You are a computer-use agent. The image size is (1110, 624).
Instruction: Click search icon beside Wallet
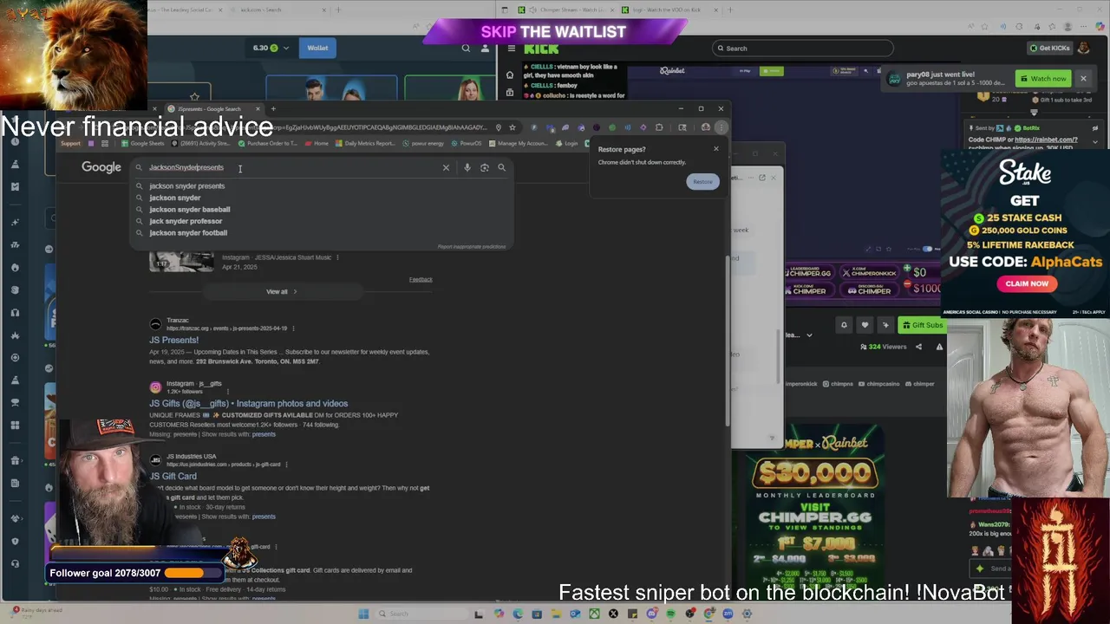click(x=466, y=48)
